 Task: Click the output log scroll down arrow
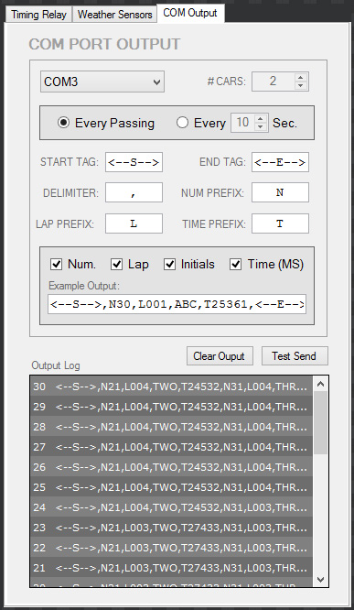[320, 579]
